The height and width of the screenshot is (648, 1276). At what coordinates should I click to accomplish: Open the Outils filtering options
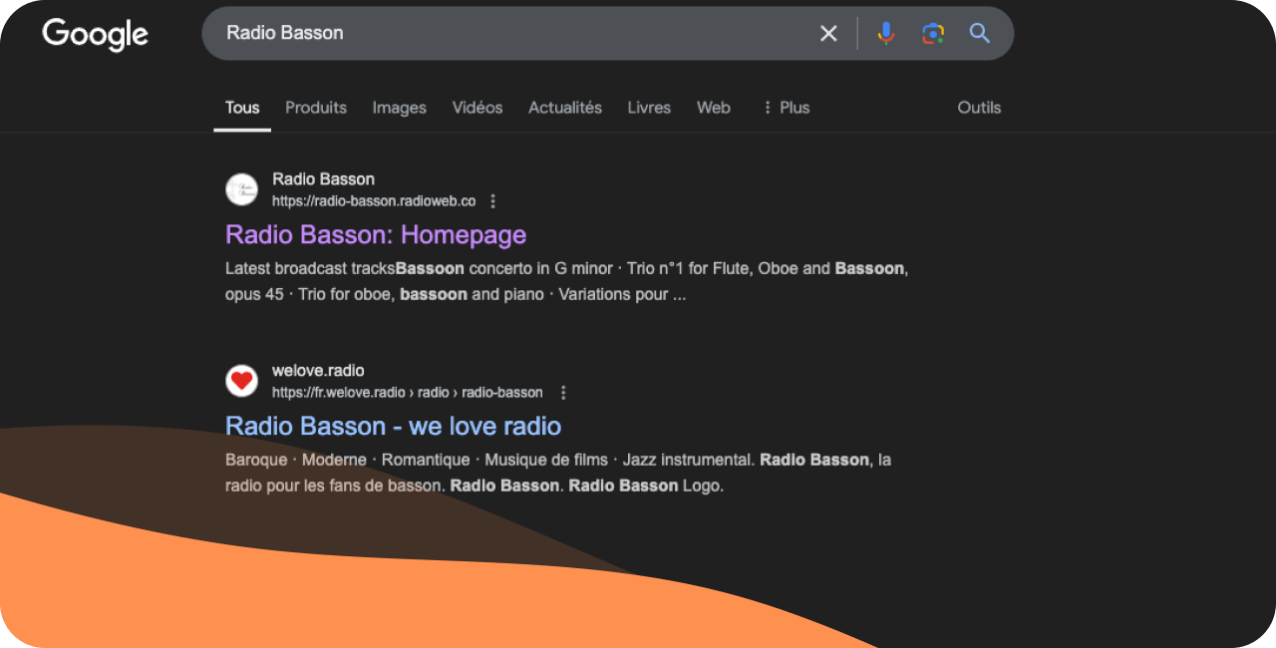click(x=979, y=107)
